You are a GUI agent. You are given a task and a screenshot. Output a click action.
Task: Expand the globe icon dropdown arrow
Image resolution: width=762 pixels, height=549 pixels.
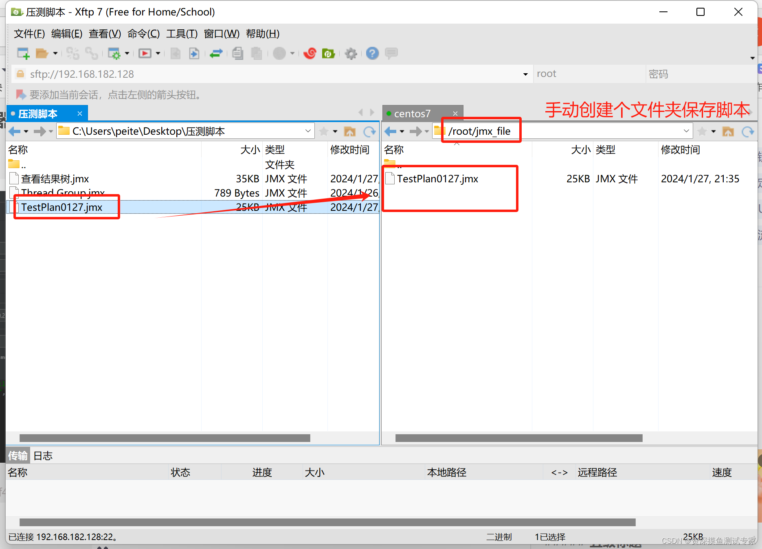pos(292,53)
